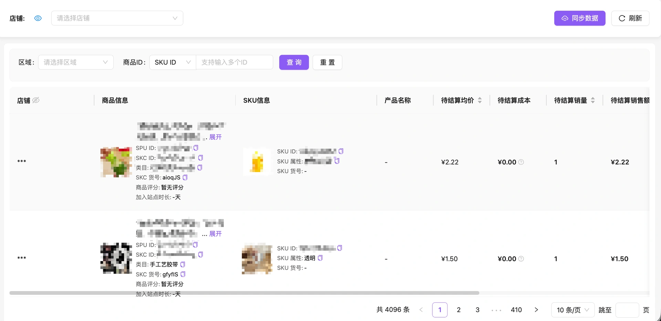Click the pagination ellipsis jump
This screenshot has width=661, height=321.
click(496, 310)
